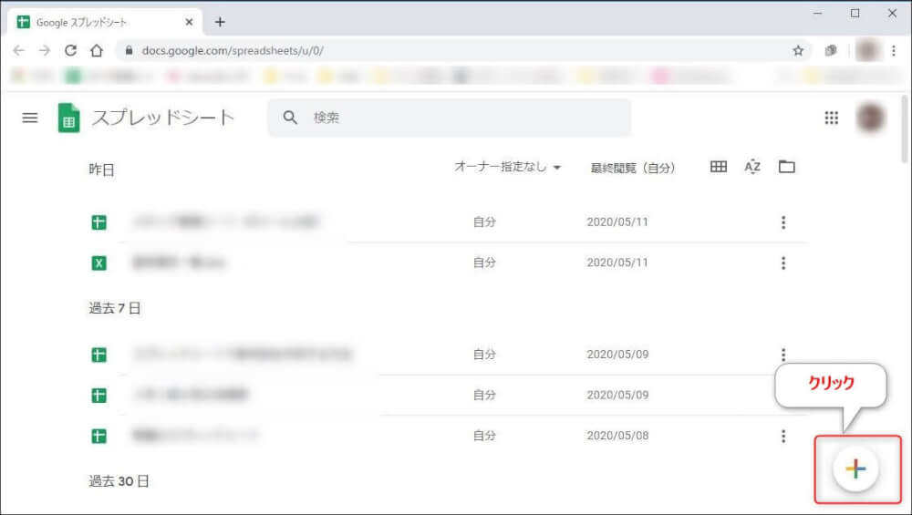
Task: Go to browser home page
Action: point(97,51)
